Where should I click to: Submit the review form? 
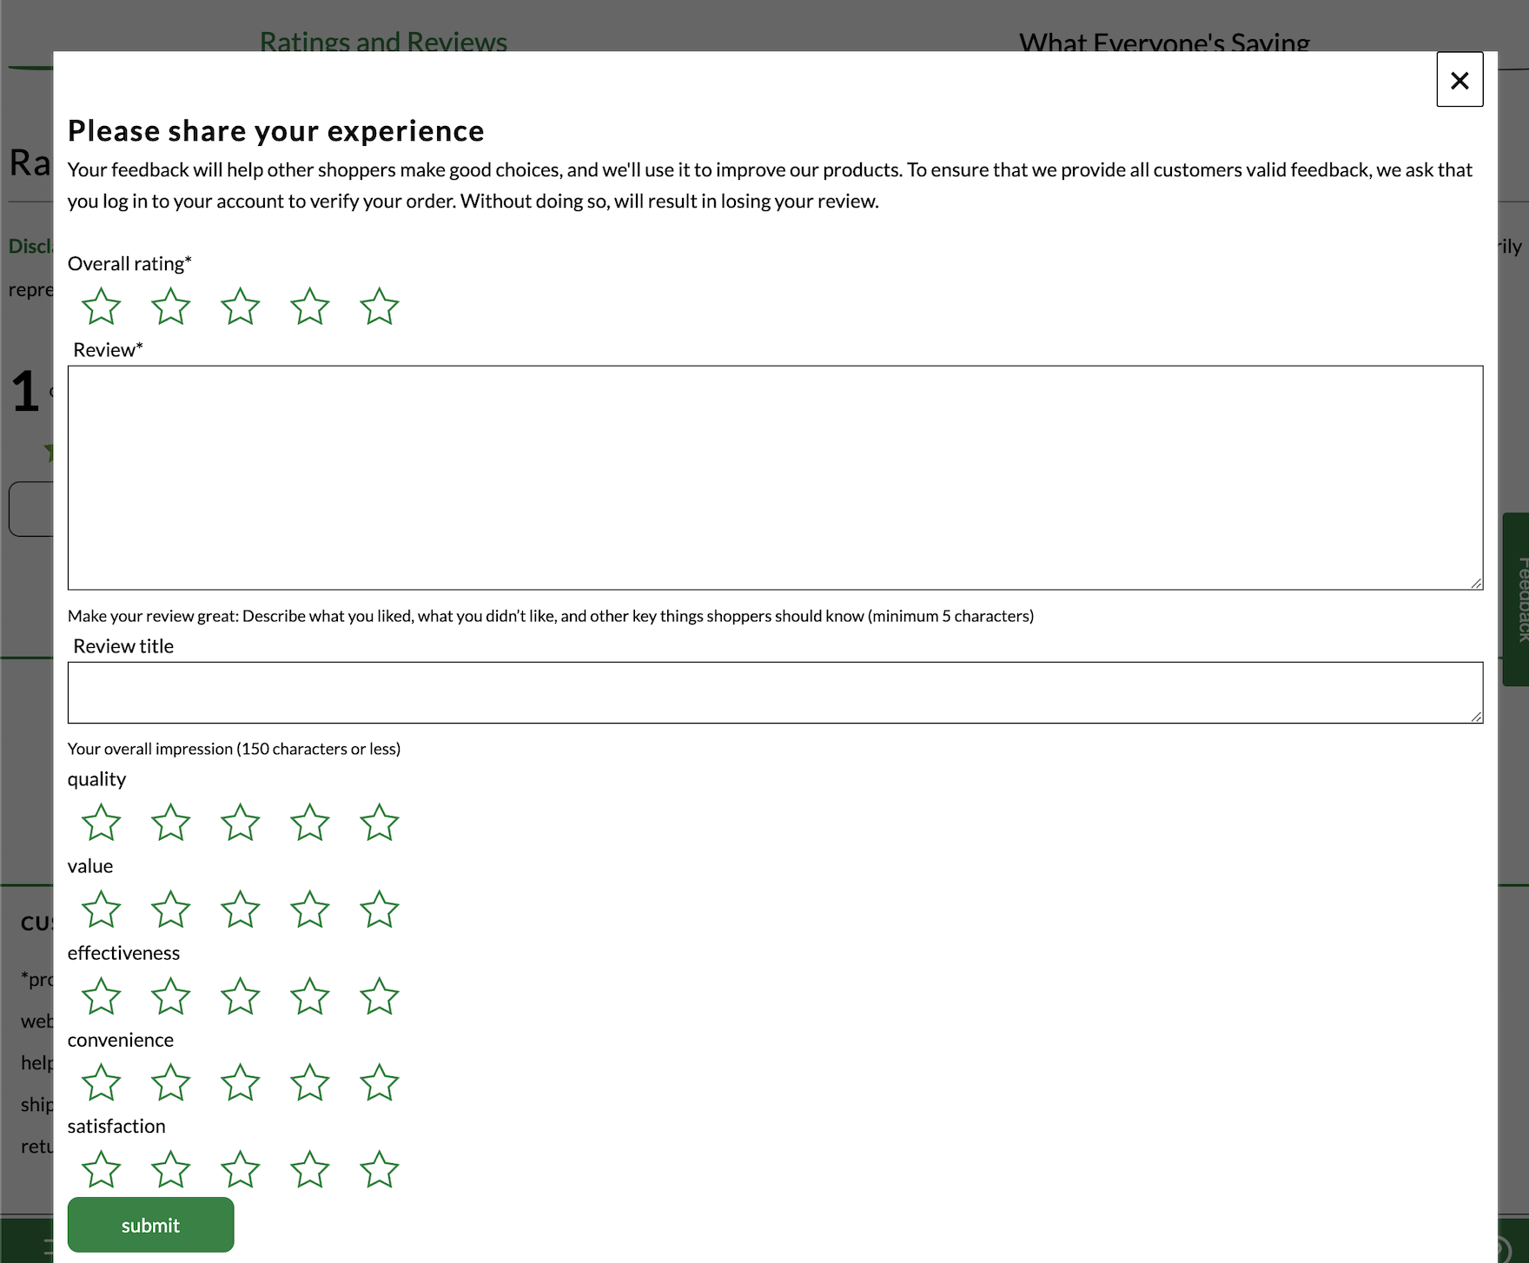click(x=150, y=1225)
